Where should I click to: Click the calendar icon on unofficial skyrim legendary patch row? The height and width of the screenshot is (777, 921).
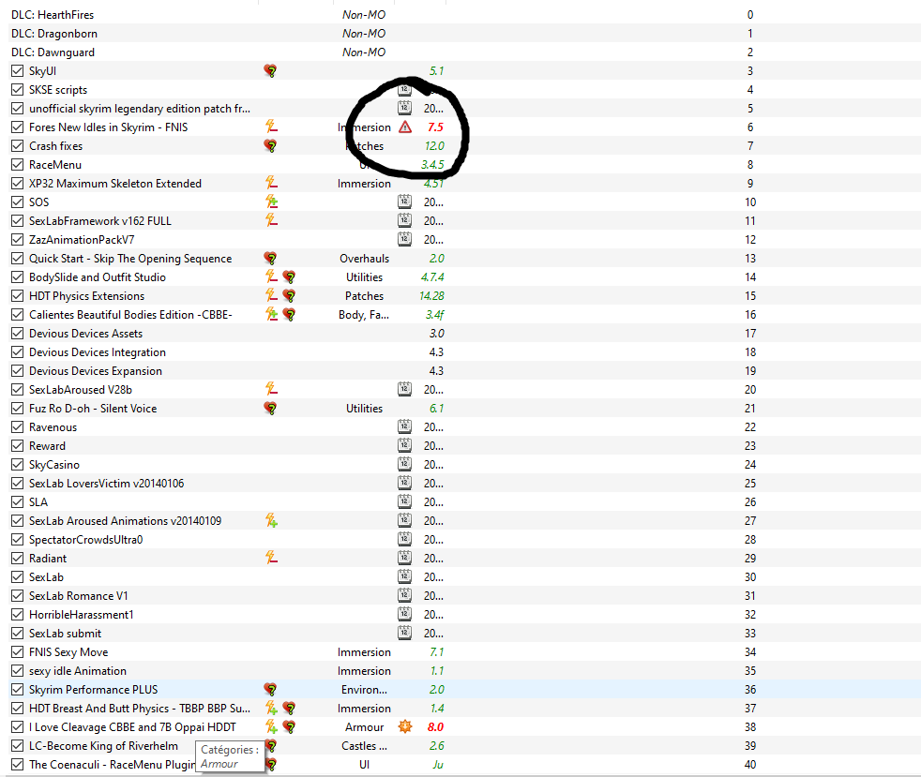tap(405, 108)
